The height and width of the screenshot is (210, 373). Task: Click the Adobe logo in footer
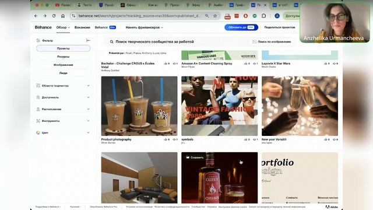(332, 207)
